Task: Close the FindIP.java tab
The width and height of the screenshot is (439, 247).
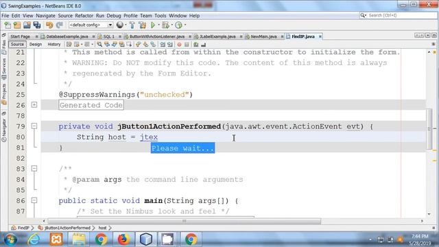Action: [320, 36]
